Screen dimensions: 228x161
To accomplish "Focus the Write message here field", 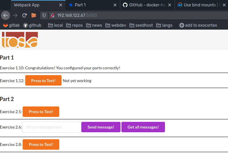I will (52, 127).
